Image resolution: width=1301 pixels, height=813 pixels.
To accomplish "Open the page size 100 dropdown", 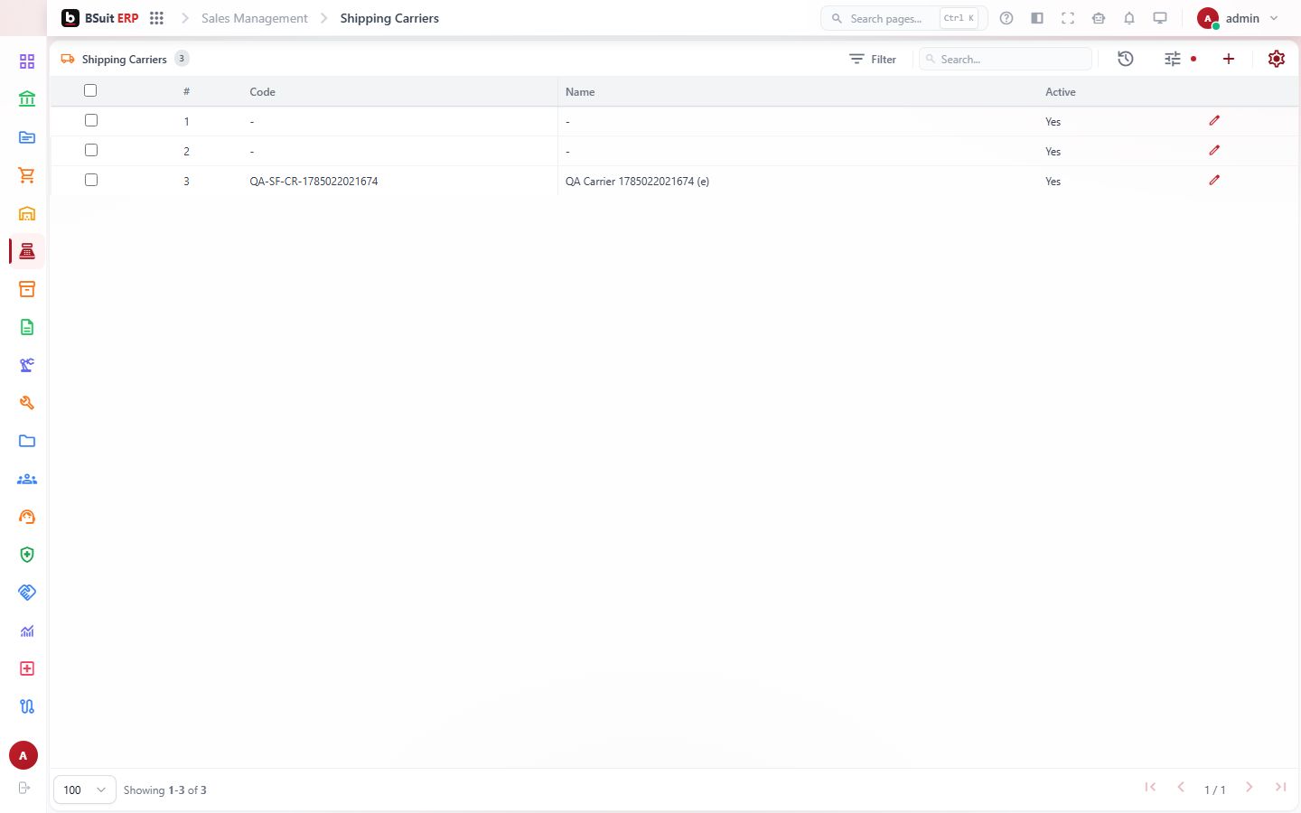I will tap(85, 790).
